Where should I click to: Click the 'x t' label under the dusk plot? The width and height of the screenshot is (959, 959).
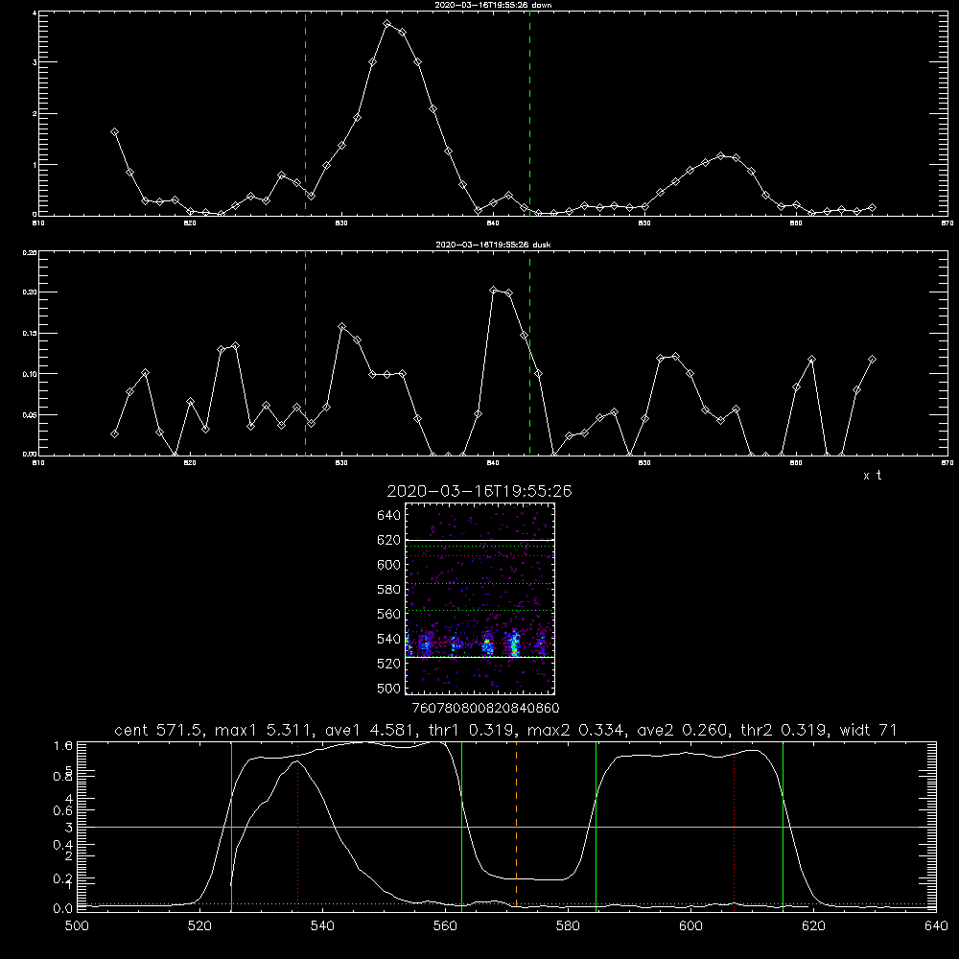pyautogui.click(x=872, y=476)
